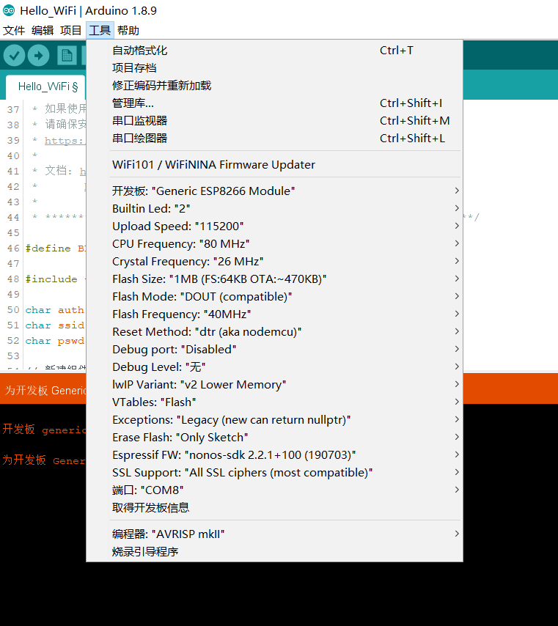Image resolution: width=558 pixels, height=626 pixels.
Task: Click char ssid declaration on line 51
Action: (x=55, y=325)
